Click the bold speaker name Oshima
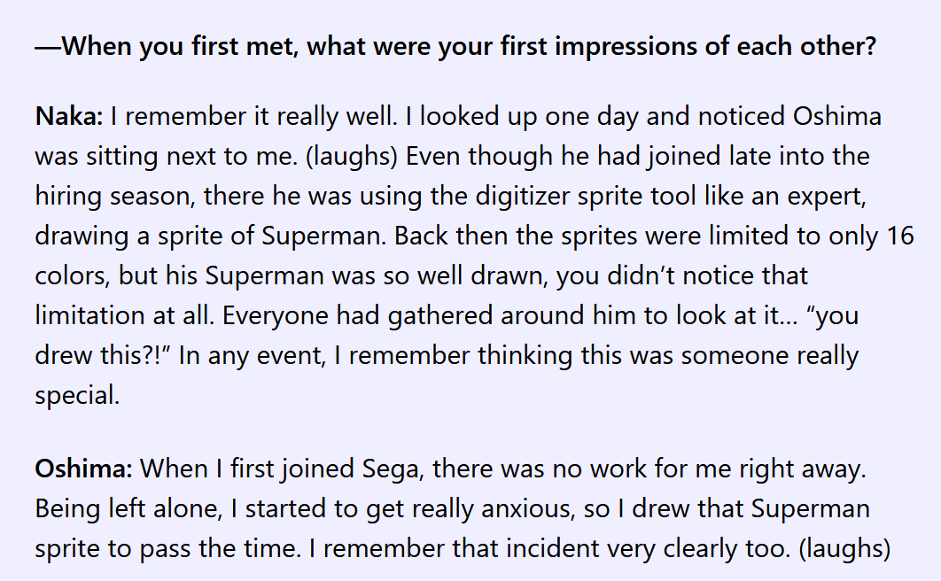This screenshot has height=581, width=941. pyautogui.click(x=83, y=469)
